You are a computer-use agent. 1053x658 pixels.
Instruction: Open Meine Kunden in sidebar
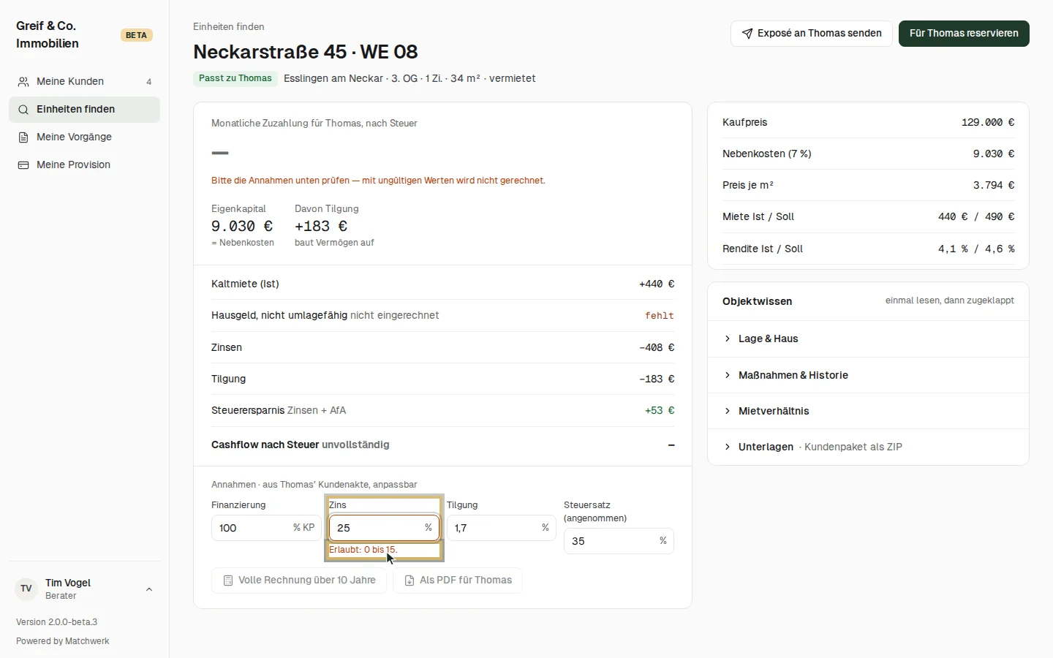coord(84,82)
